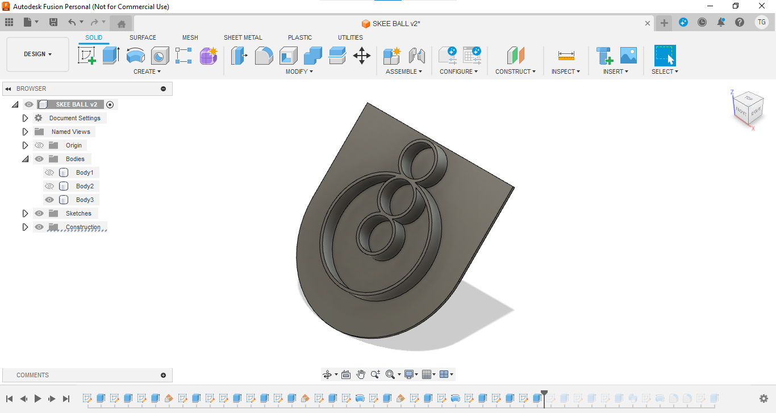
Task: Open the Data Panel grid icon
Action: point(9,22)
